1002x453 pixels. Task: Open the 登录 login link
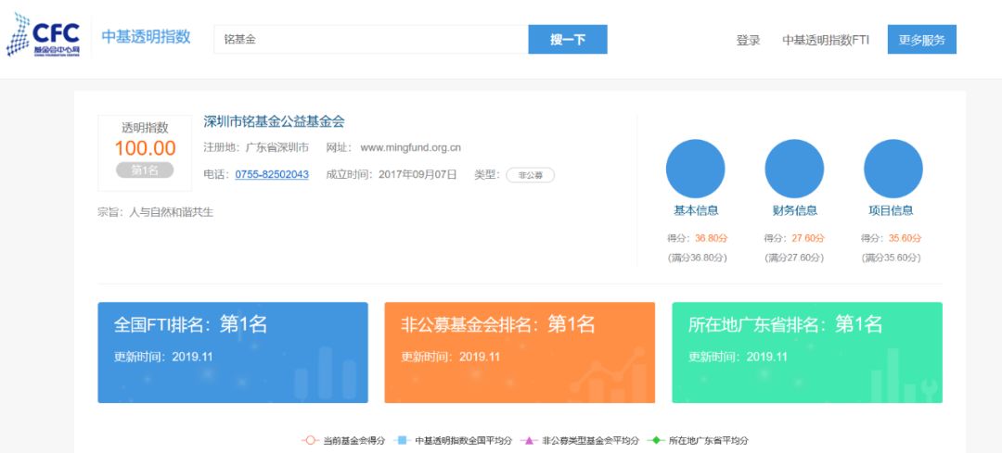[749, 40]
